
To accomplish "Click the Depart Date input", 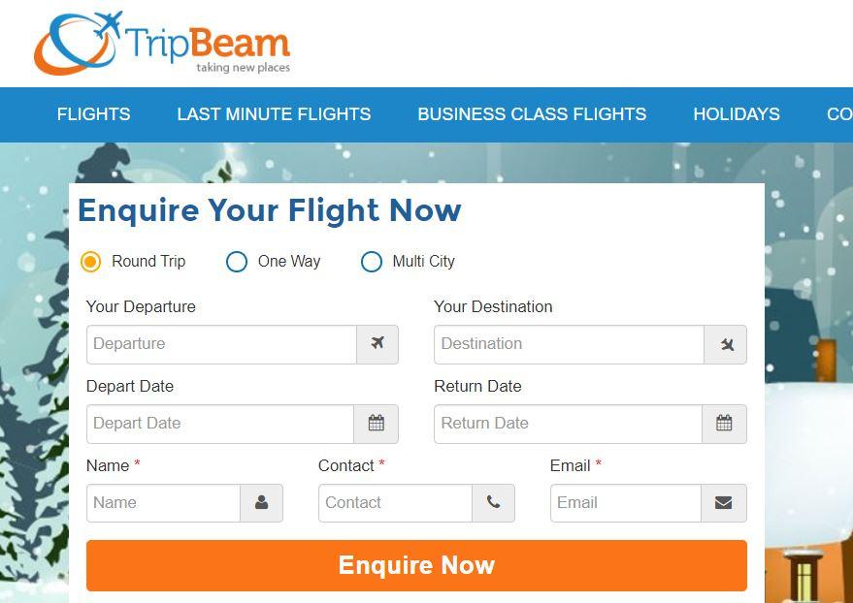I will pos(219,424).
